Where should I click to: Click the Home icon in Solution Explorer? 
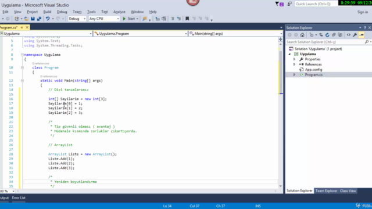302,35
